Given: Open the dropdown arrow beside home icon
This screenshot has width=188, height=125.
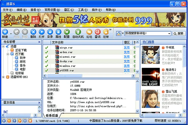Looking at the screenshot, I should (123, 33).
